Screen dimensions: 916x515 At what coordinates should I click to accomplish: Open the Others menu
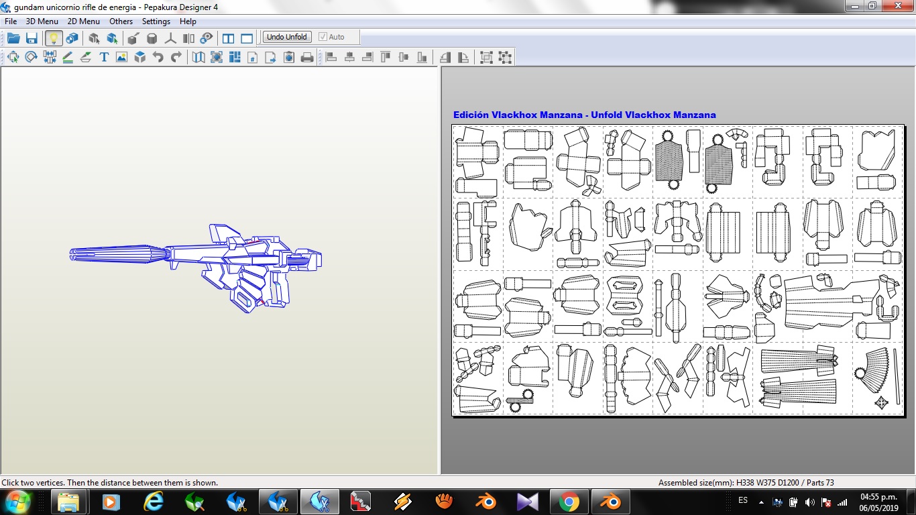(121, 21)
